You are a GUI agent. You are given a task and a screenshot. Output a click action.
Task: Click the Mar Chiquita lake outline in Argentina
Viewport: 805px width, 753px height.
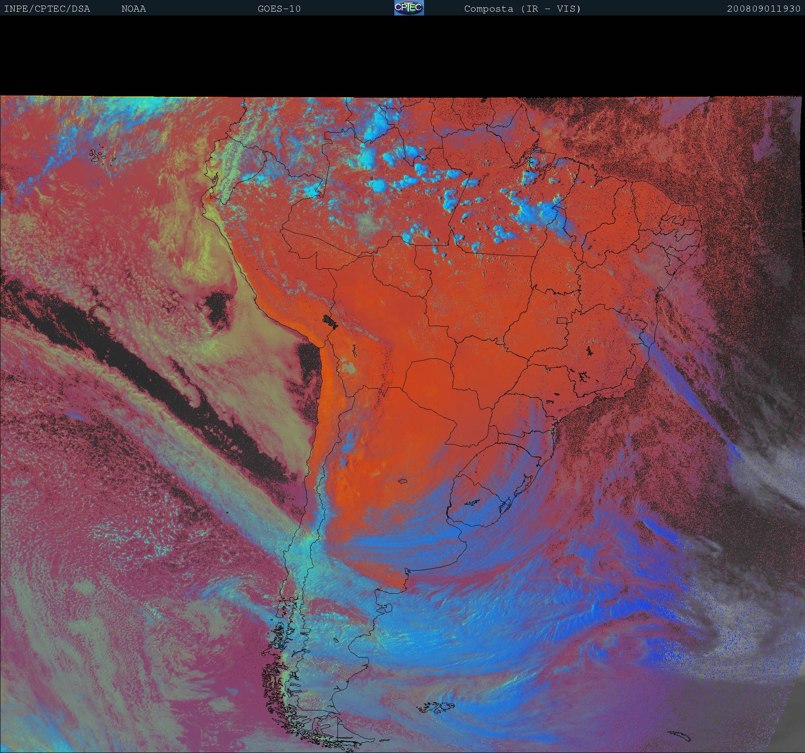[x=402, y=481]
